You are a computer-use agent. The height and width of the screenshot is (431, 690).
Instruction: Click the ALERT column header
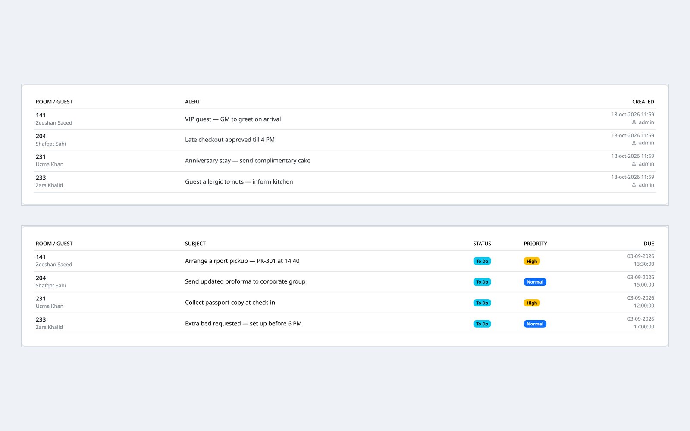point(193,102)
